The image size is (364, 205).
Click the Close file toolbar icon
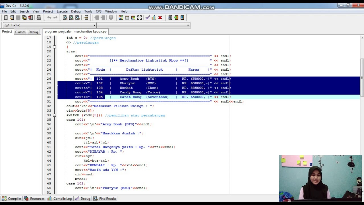tap(30, 18)
